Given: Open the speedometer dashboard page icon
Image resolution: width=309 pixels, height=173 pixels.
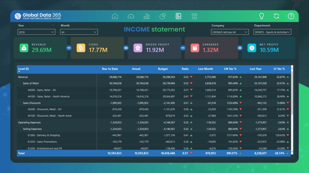Looking at the screenshot, I should click(x=131, y=16).
